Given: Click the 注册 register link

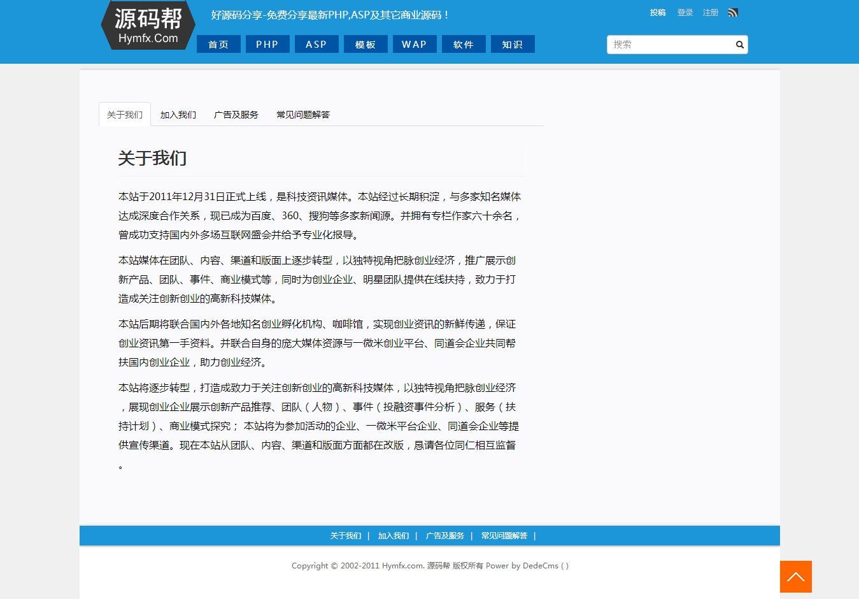Looking at the screenshot, I should [711, 13].
